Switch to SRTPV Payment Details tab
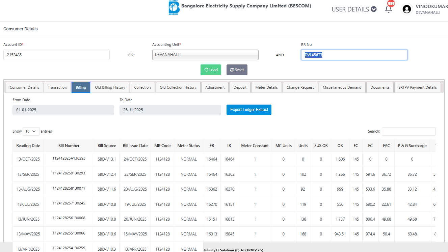Screen dimensions: 448x252 pos(417,87)
